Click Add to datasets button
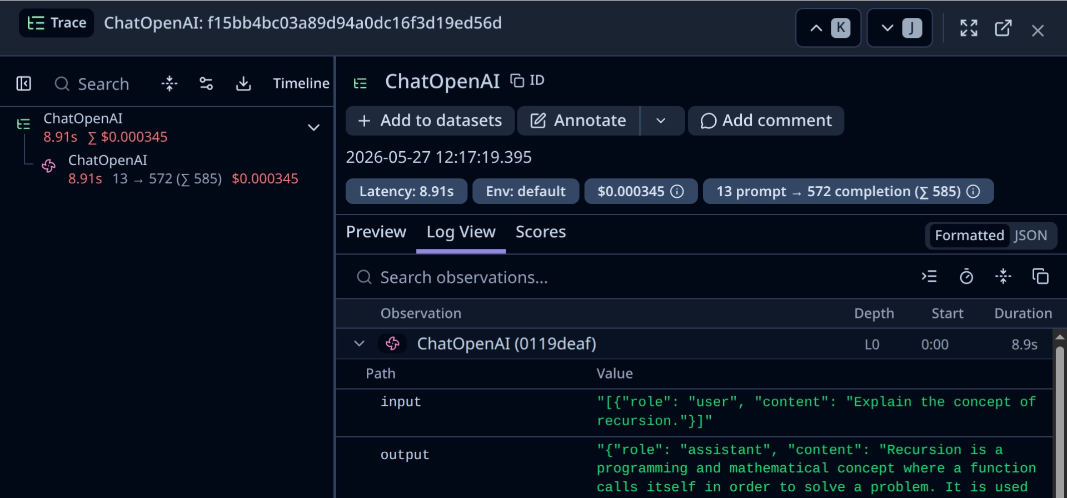The image size is (1067, 498). click(x=430, y=121)
